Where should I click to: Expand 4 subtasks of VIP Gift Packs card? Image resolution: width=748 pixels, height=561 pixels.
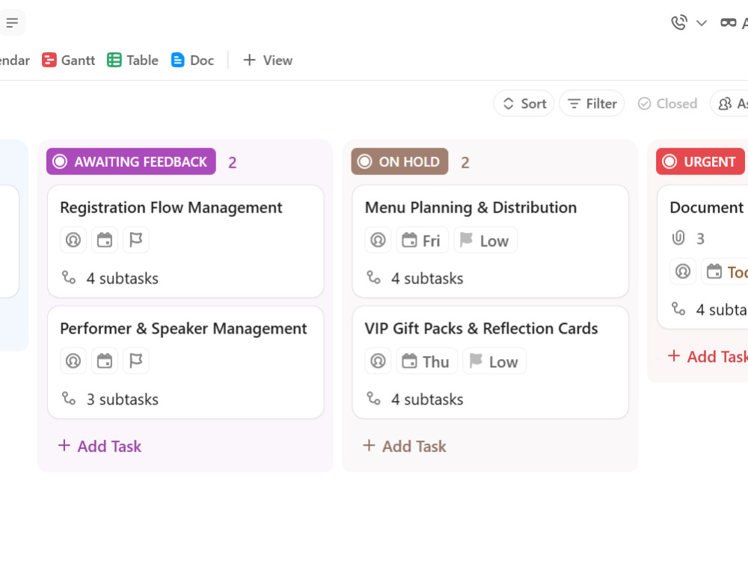[415, 399]
